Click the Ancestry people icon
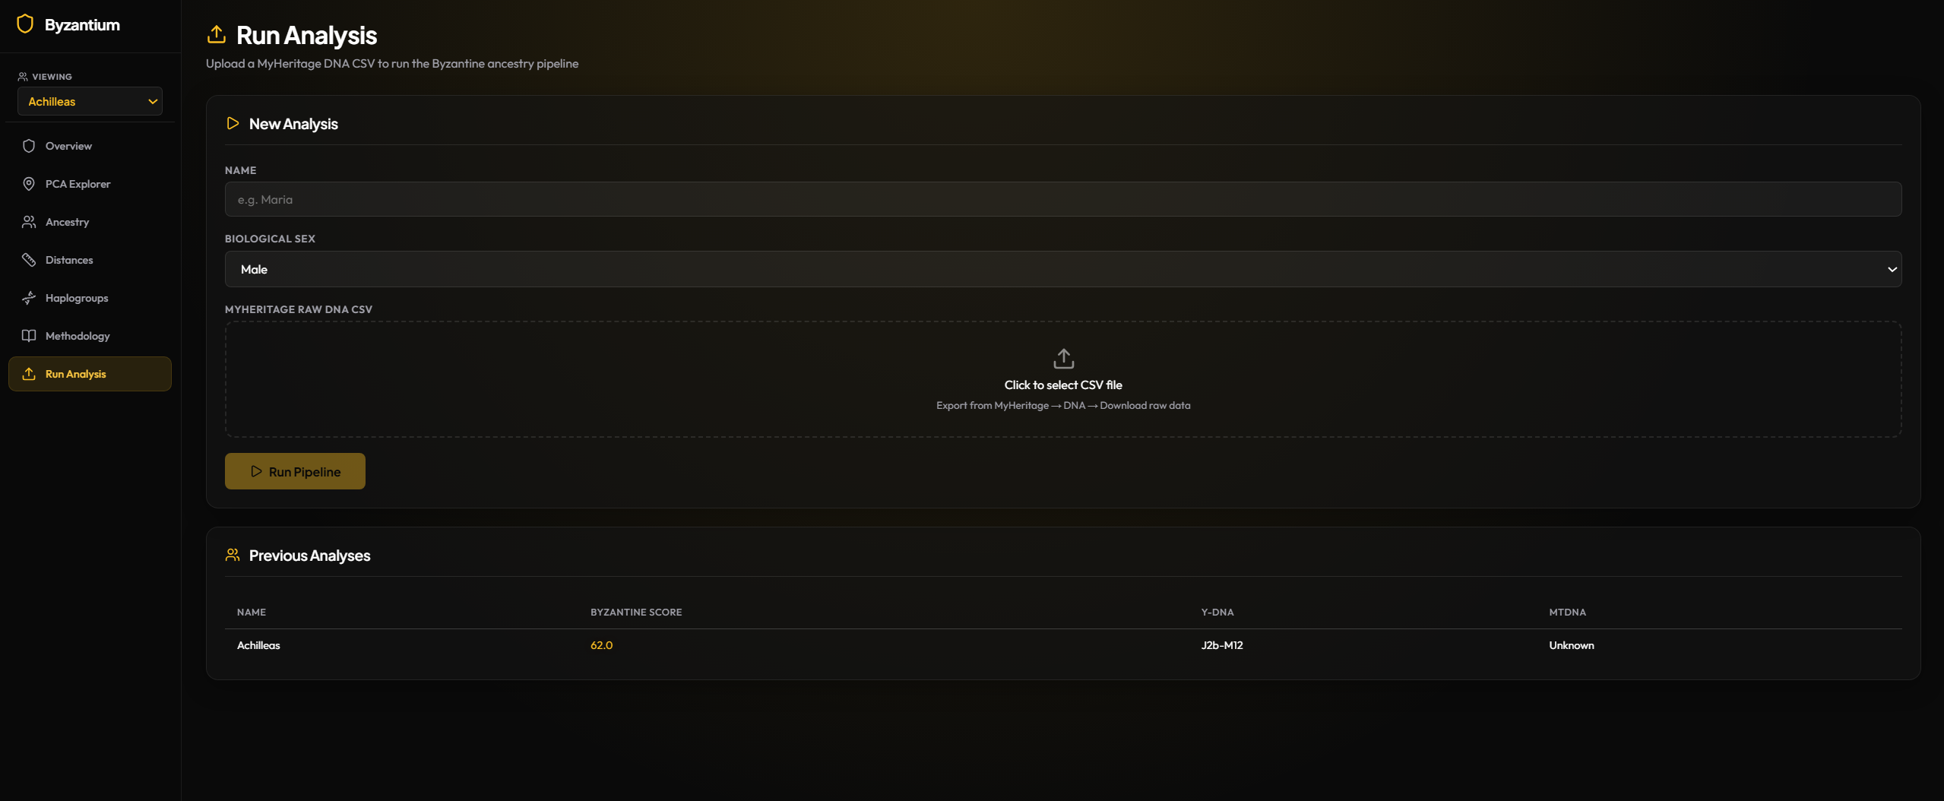The image size is (1944, 801). pyautogui.click(x=29, y=222)
